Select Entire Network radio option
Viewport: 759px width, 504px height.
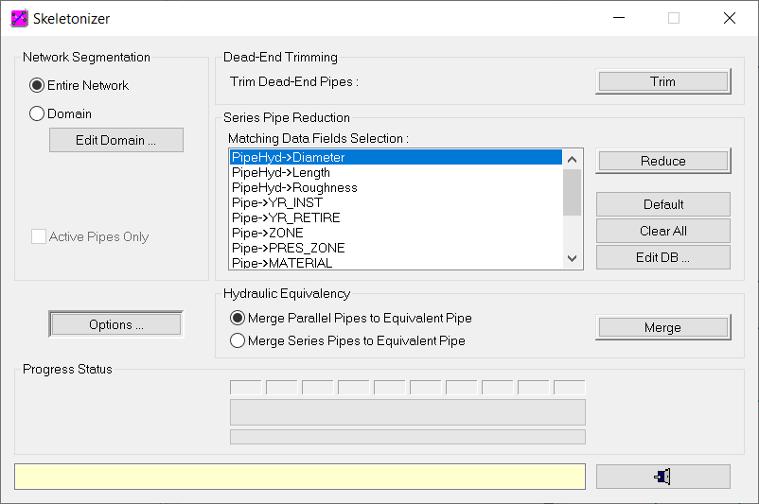tap(37, 86)
